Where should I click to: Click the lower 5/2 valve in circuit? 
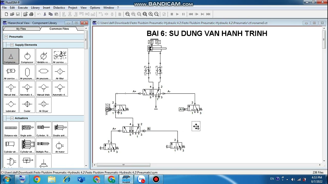click(131, 130)
